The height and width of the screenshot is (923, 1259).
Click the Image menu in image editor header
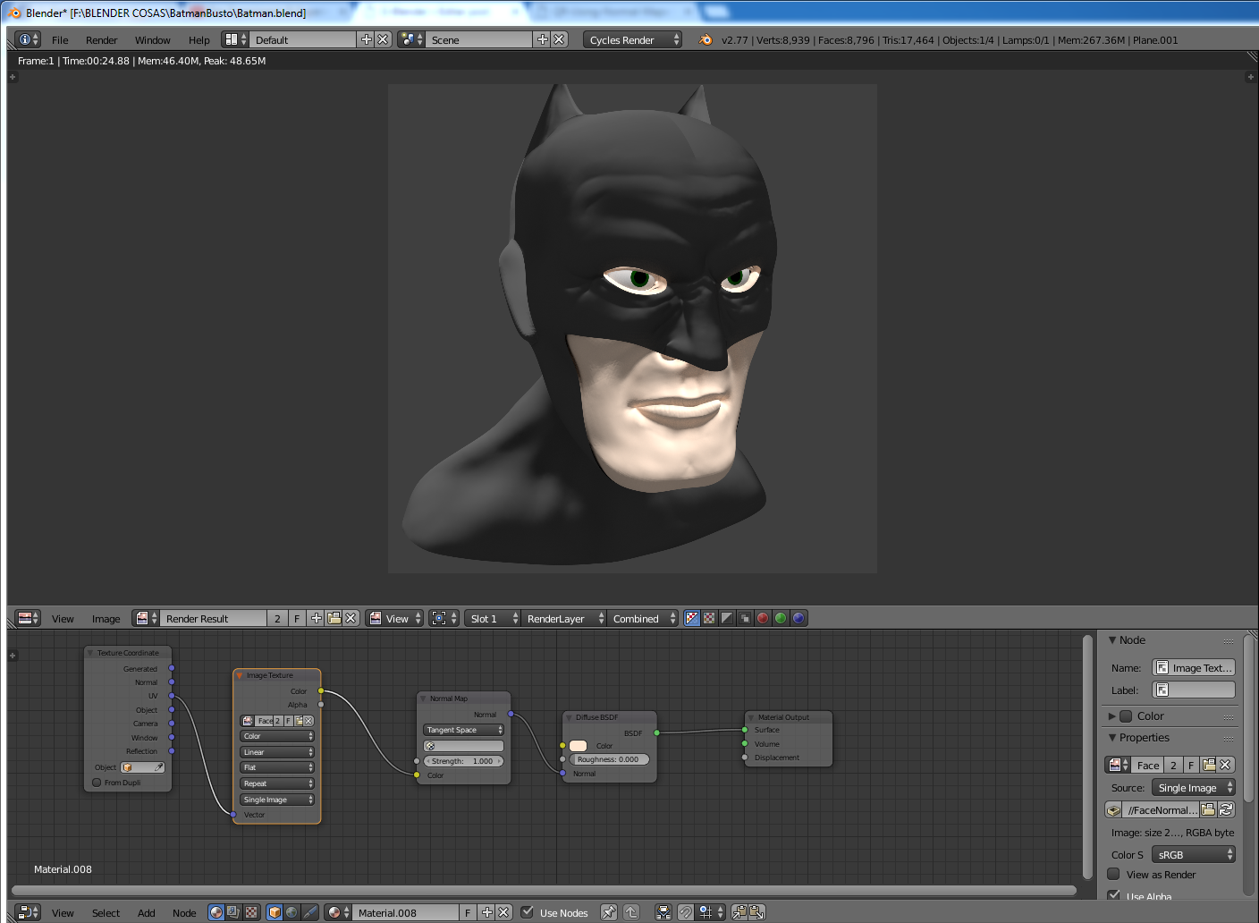(106, 618)
